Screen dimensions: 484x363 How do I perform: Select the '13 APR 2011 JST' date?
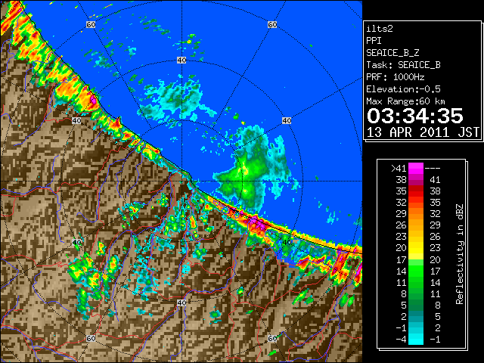(423, 132)
